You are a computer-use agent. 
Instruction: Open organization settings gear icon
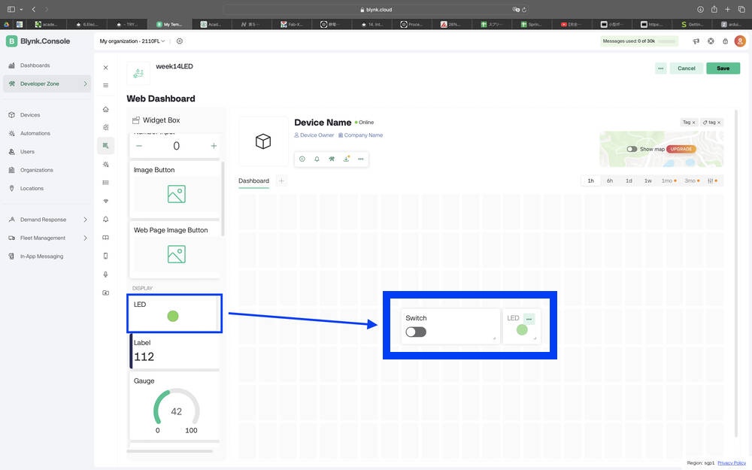(180, 41)
